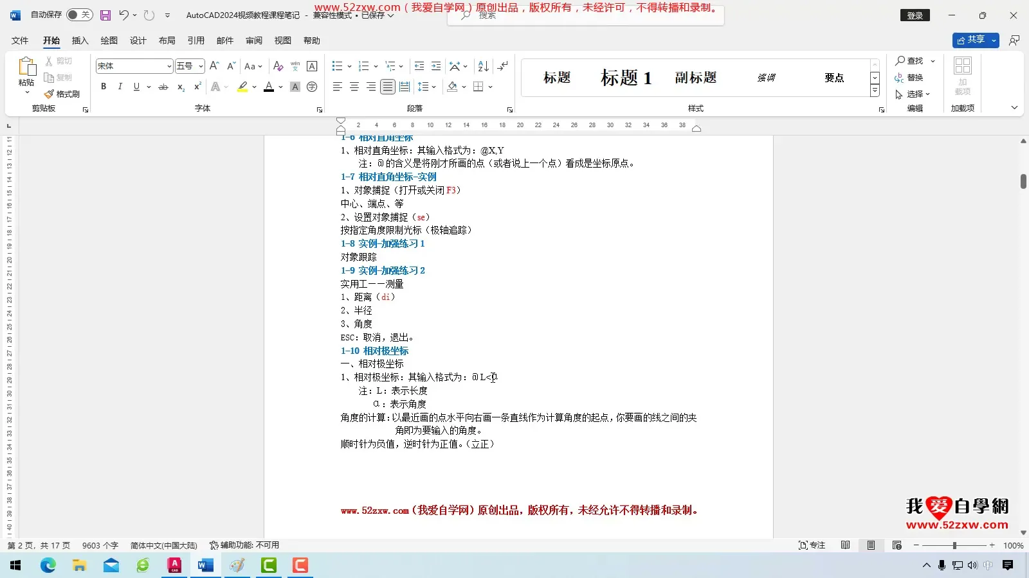The image size is (1029, 578).
Task: Click the Format Painter brush icon
Action: click(x=50, y=94)
